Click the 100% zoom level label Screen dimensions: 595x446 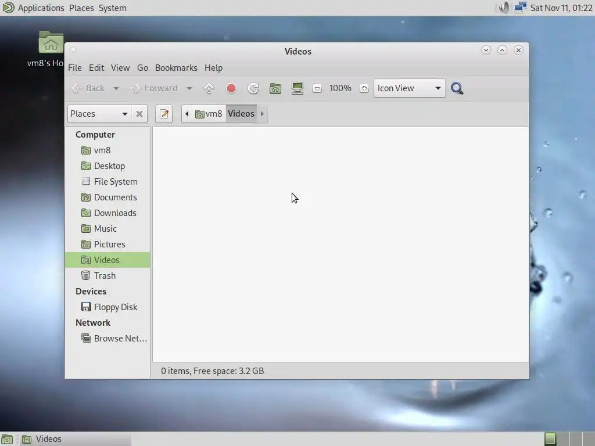coord(340,88)
